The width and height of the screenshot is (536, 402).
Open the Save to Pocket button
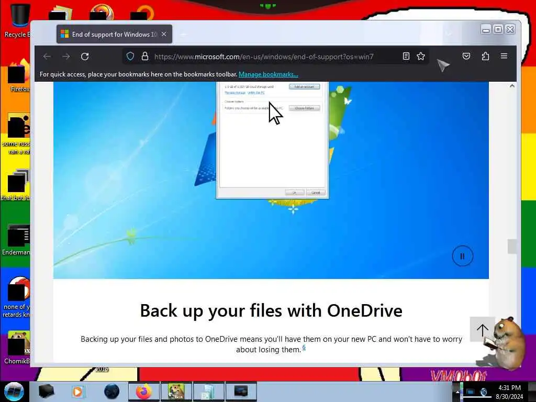(466, 56)
